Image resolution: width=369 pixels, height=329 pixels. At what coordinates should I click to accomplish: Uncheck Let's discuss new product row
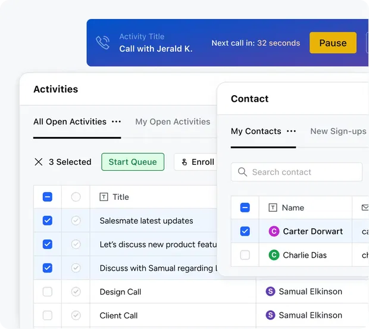pyautogui.click(x=48, y=244)
